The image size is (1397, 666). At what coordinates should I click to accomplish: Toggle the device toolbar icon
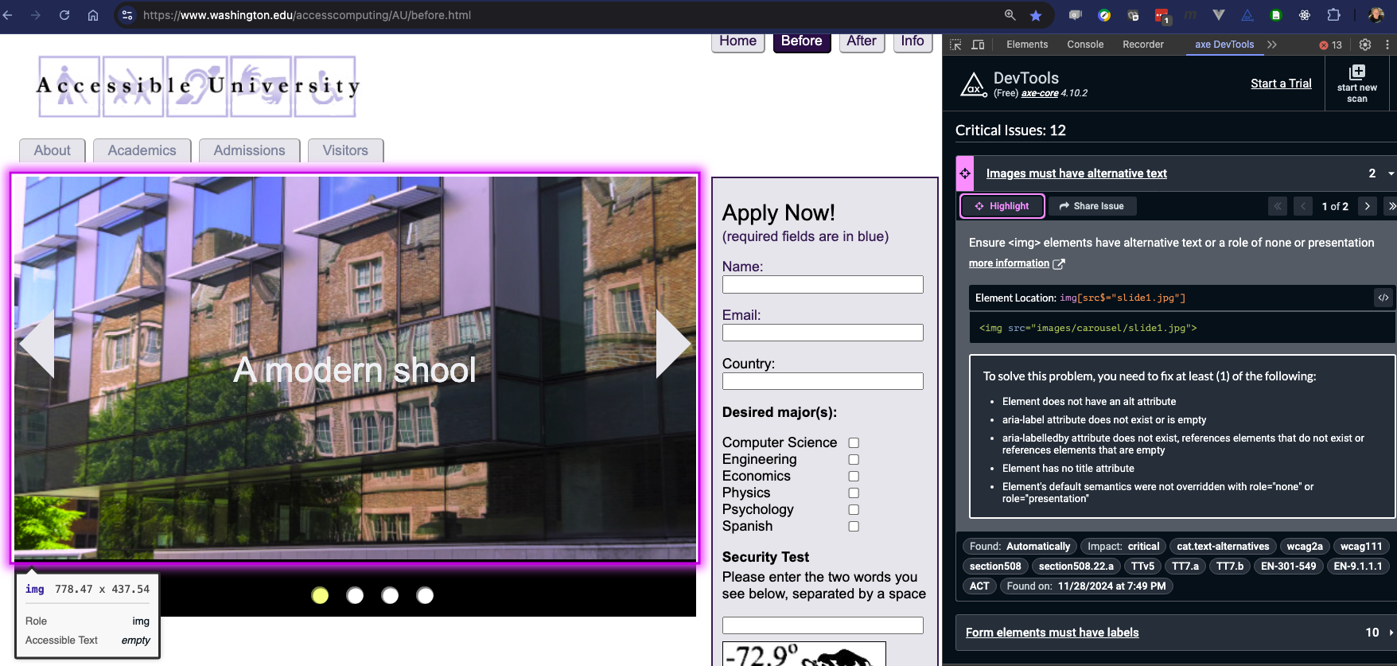coord(979,45)
